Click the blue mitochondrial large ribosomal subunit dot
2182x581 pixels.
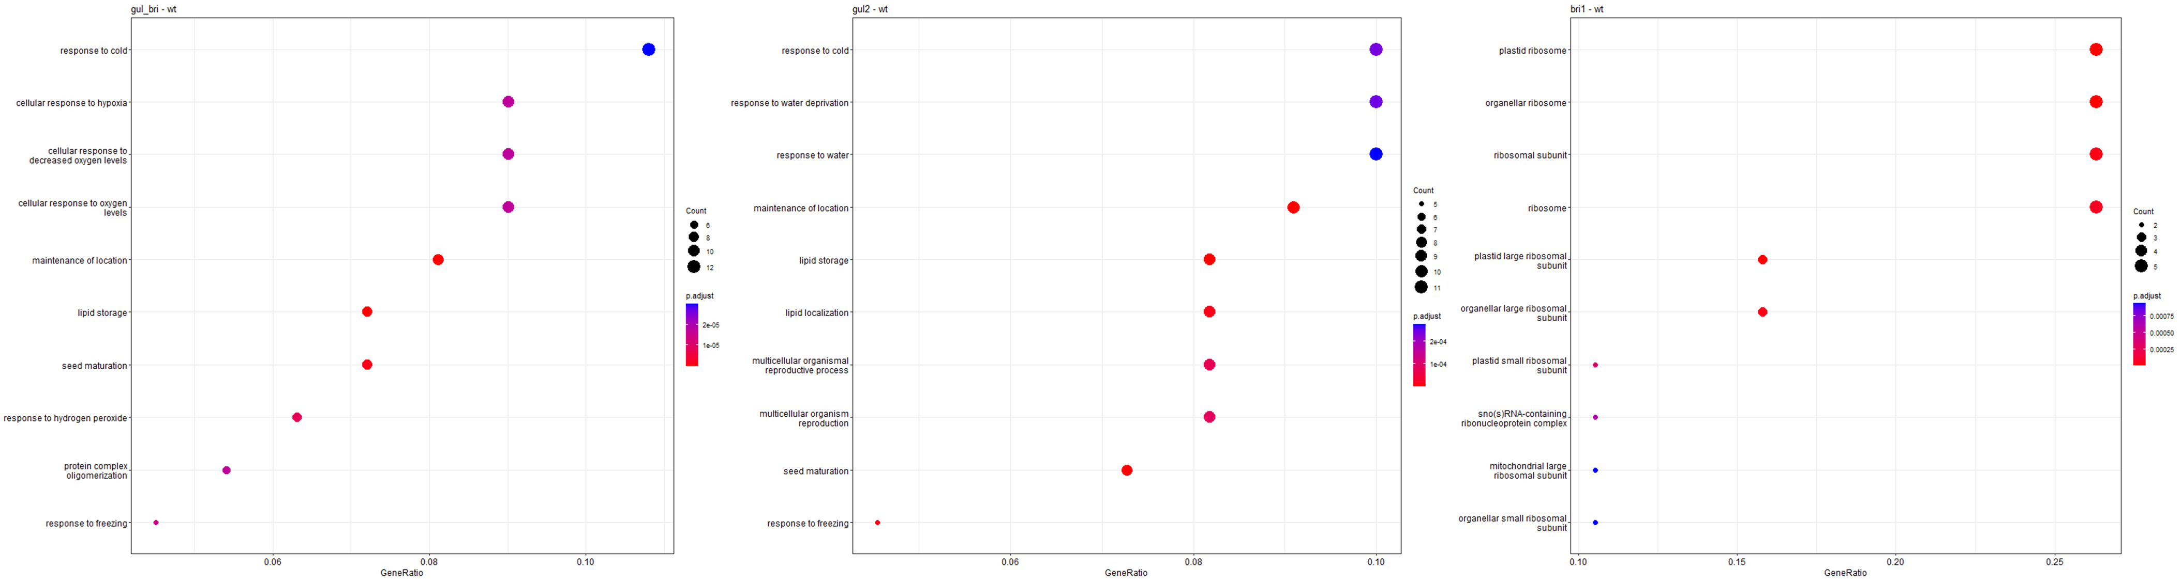pos(1595,470)
